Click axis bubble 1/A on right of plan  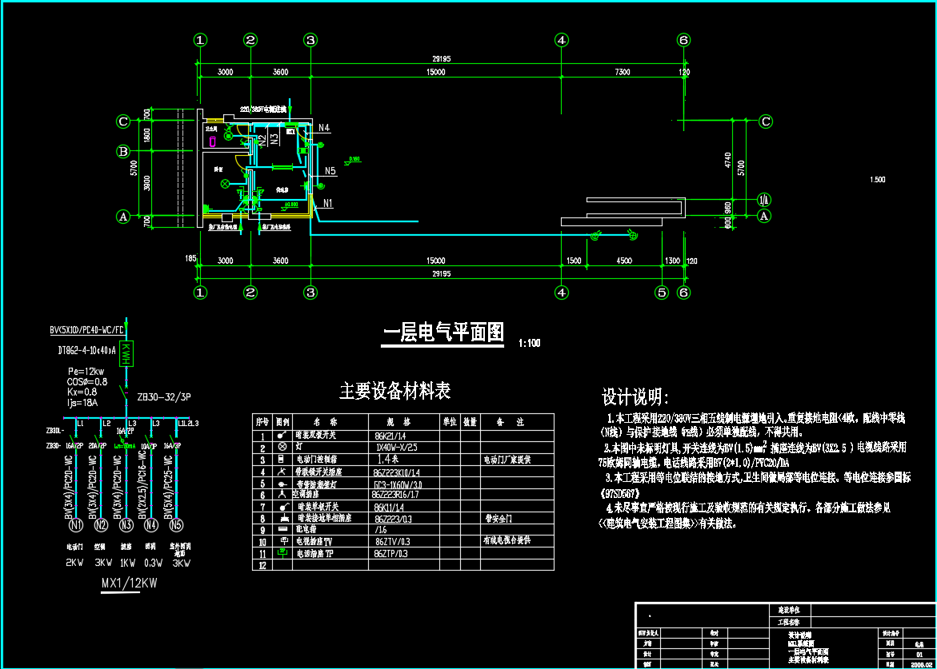coord(763,199)
